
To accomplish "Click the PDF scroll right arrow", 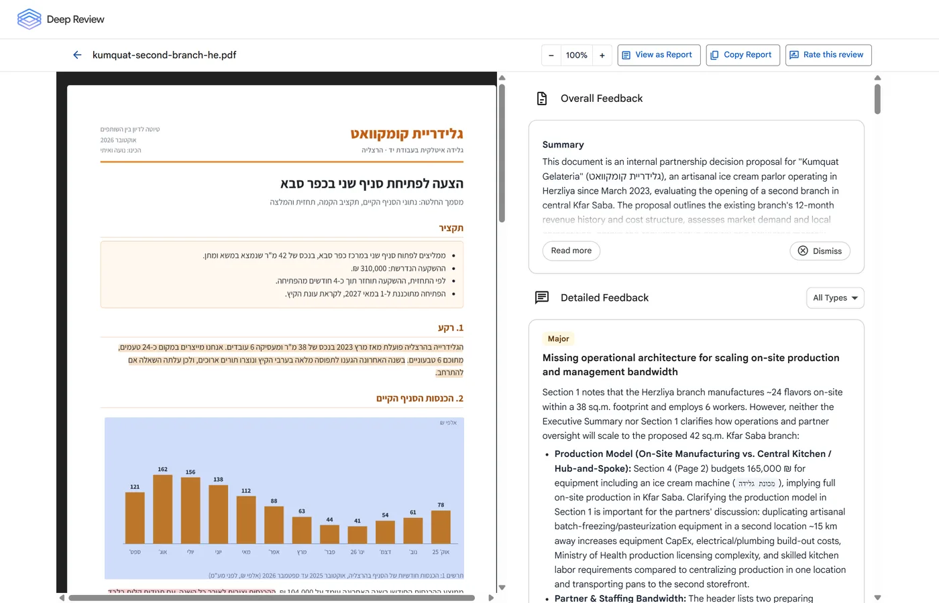I will (x=491, y=598).
